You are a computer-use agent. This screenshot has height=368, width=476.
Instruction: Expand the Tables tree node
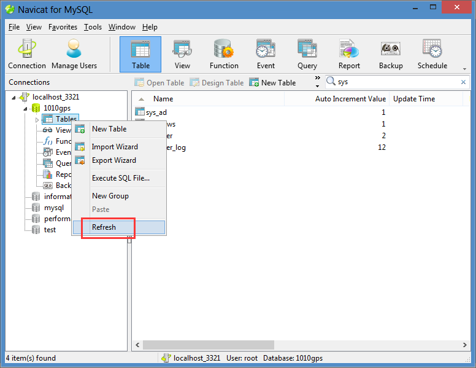tap(37, 120)
